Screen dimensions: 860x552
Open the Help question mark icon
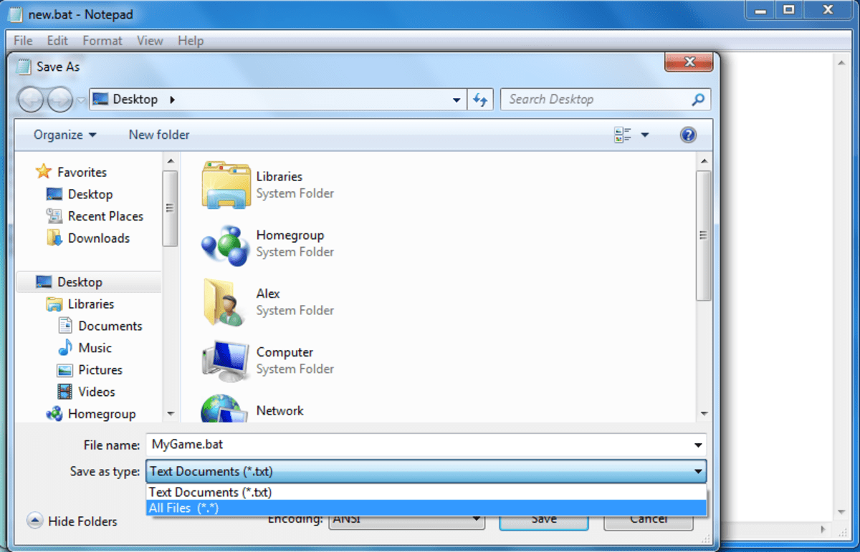pos(687,135)
